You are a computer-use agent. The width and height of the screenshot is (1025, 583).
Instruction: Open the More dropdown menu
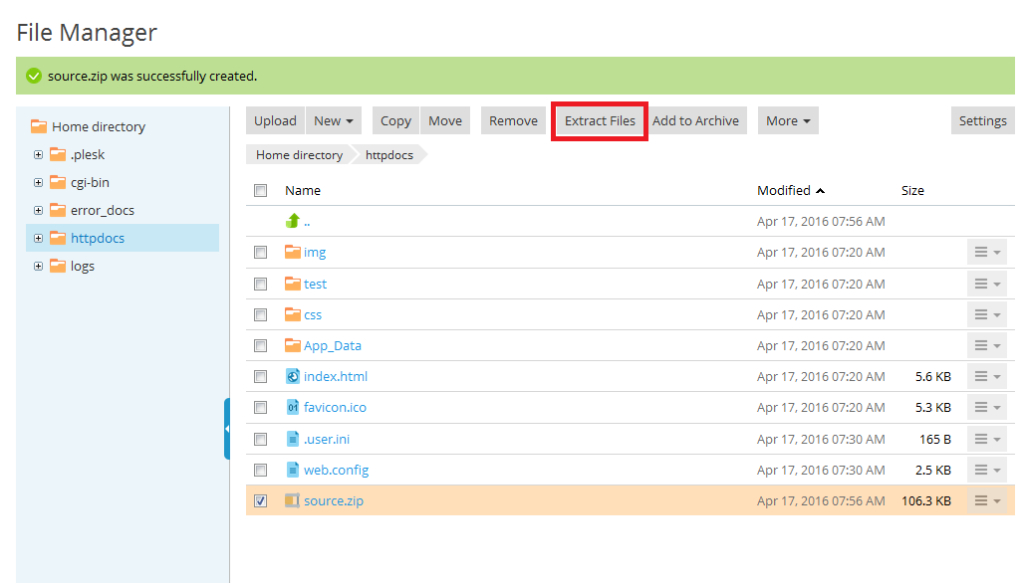(788, 120)
